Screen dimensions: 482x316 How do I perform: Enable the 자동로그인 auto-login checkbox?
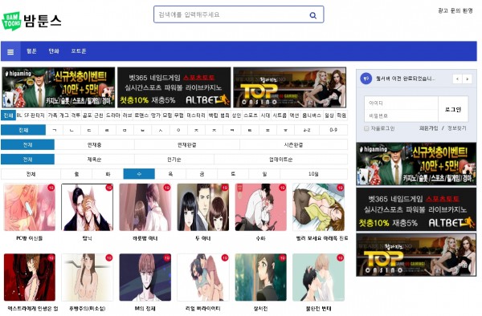pyautogui.click(x=366, y=128)
